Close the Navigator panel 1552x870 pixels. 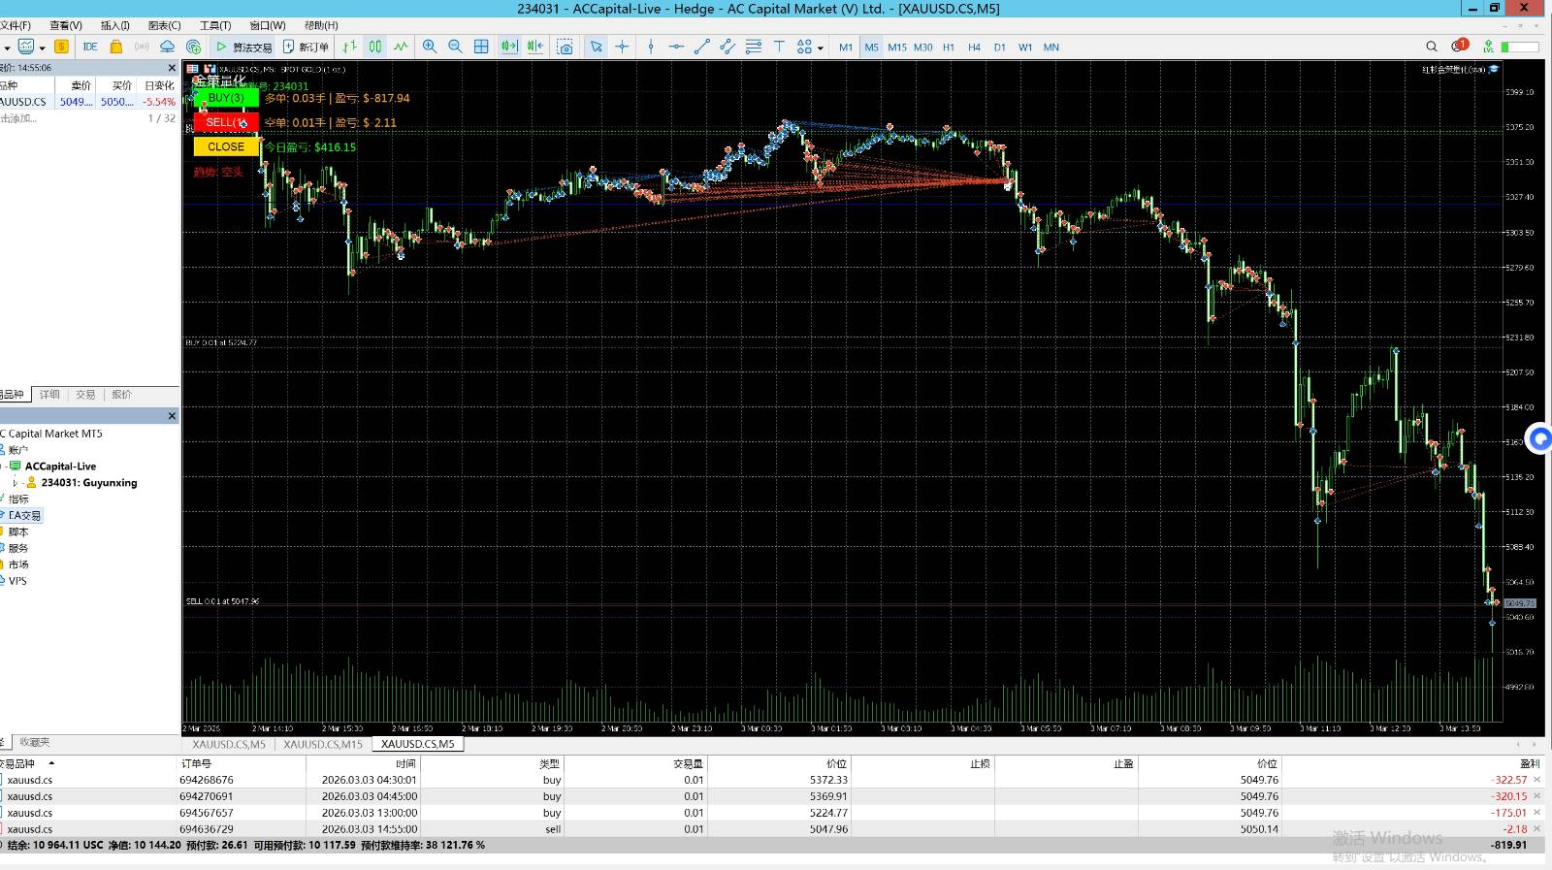pyautogui.click(x=172, y=416)
